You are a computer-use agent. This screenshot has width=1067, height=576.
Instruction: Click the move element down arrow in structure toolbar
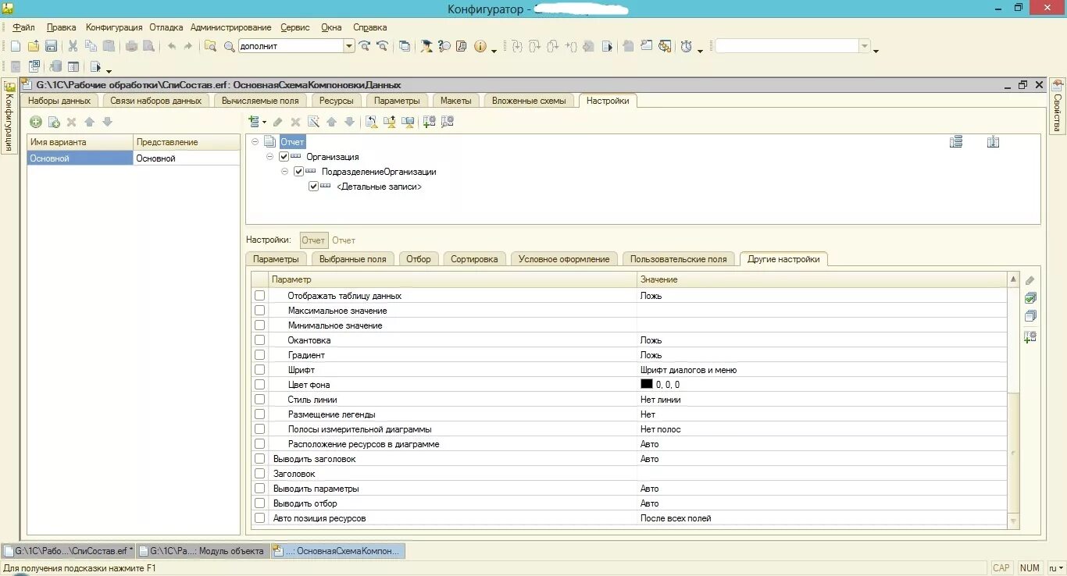tap(349, 122)
